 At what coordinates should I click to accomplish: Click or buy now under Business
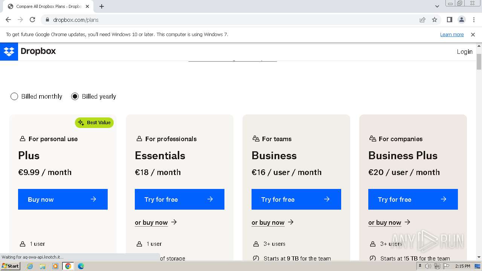[273, 222]
